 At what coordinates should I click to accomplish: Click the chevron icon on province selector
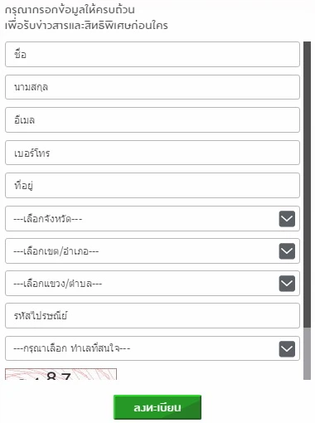pos(287,219)
